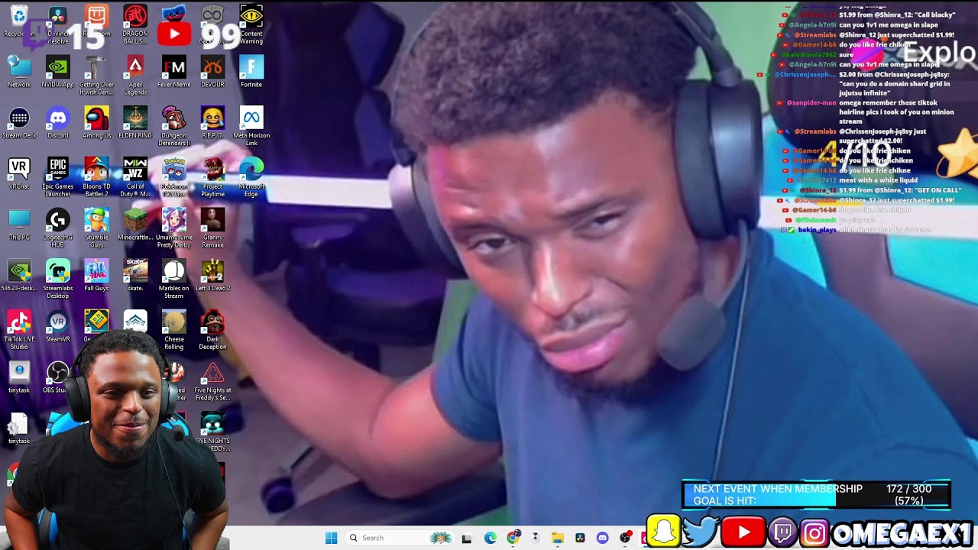The image size is (978, 550).
Task: Open the VRChat desktop shortcut
Action: point(19,174)
